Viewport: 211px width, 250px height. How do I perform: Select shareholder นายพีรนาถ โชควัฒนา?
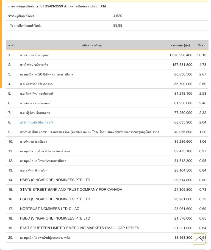34,142
